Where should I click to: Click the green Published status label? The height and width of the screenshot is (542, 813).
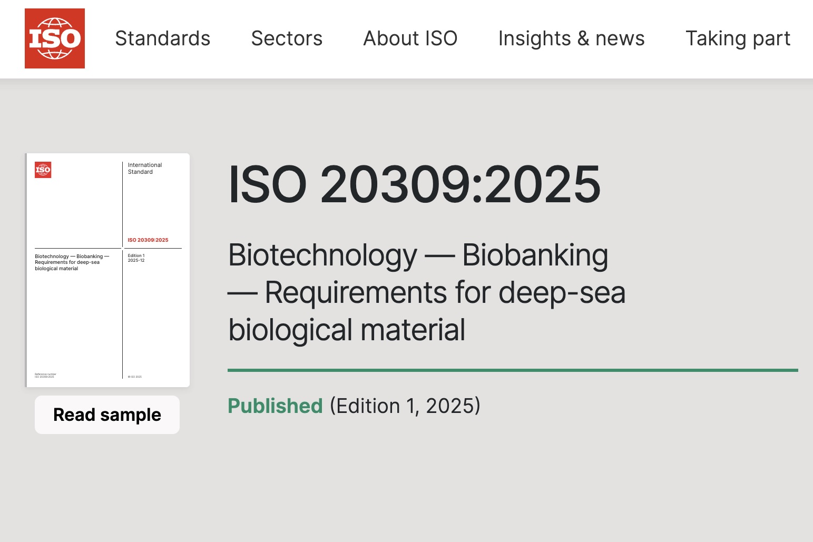pos(275,406)
